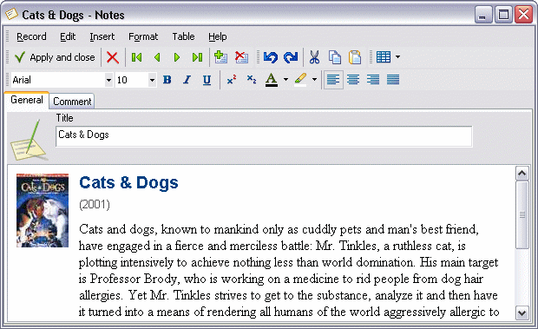
Task: Open the Help menu
Action: point(218,36)
